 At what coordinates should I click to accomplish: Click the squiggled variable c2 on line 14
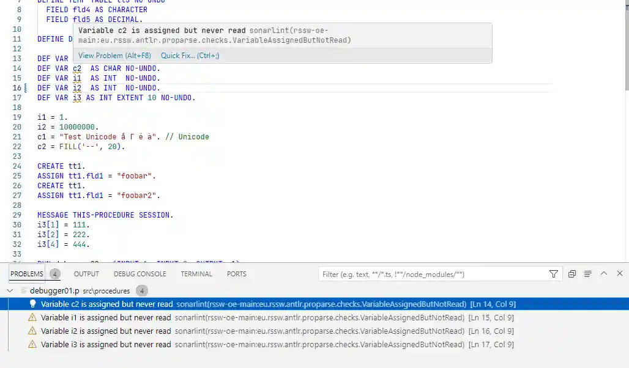click(77, 68)
